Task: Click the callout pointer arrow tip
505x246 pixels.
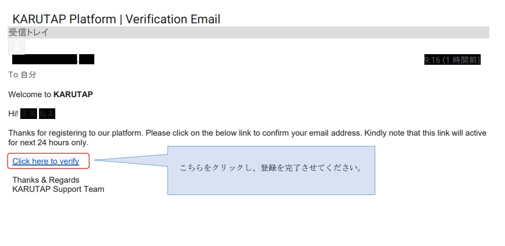Action: tap(95, 160)
